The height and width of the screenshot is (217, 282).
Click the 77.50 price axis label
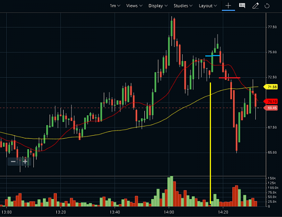click(272, 27)
